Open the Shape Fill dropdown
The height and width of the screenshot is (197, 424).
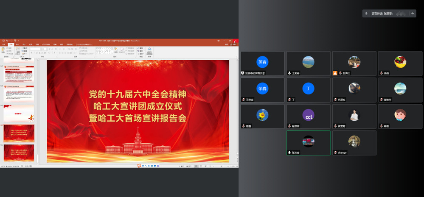131,48
